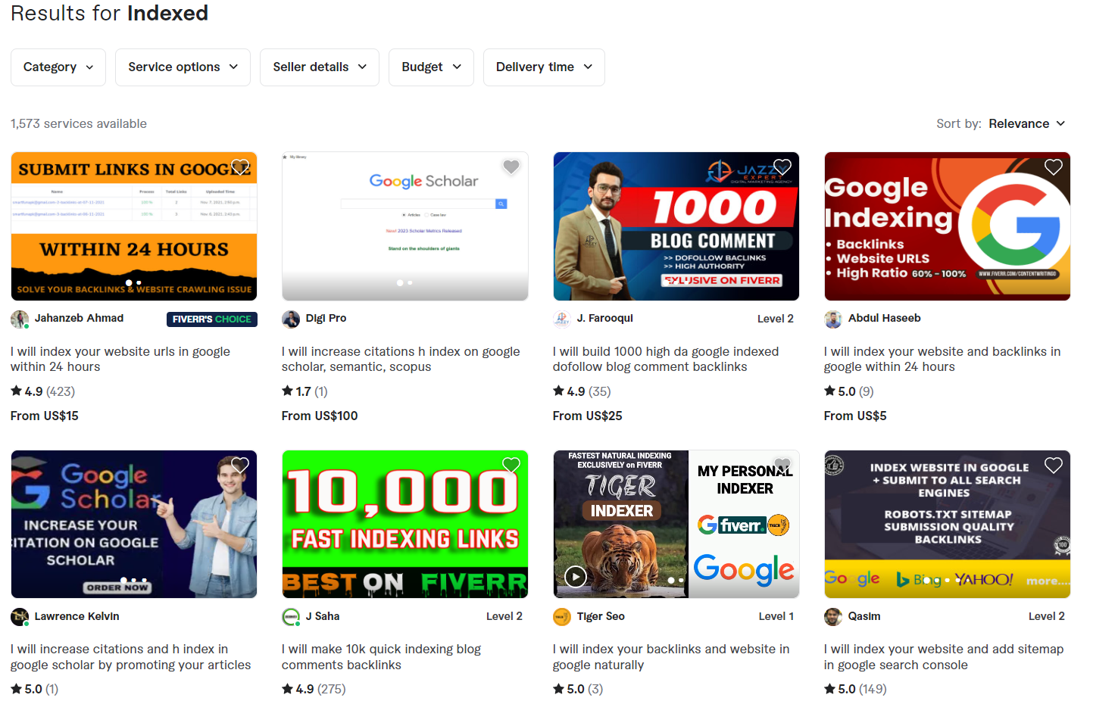Open 'build 1000 high da' backlinks gig
The height and width of the screenshot is (701, 1093).
tap(666, 359)
